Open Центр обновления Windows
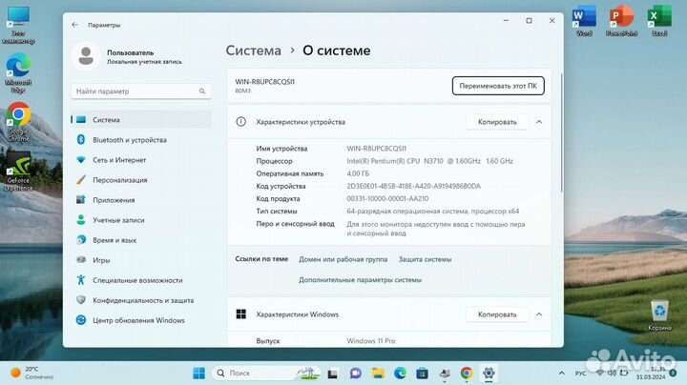 coord(141,320)
